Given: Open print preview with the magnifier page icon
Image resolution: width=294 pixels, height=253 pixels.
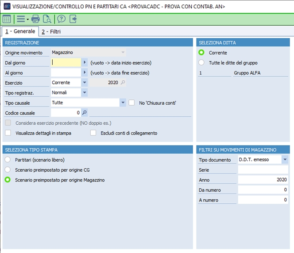Looking at the screenshot, I should [x=47, y=19].
